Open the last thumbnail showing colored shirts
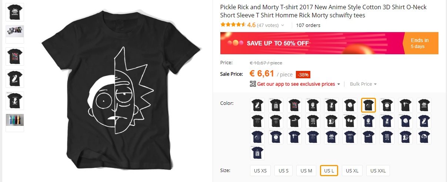 pyautogui.click(x=15, y=123)
